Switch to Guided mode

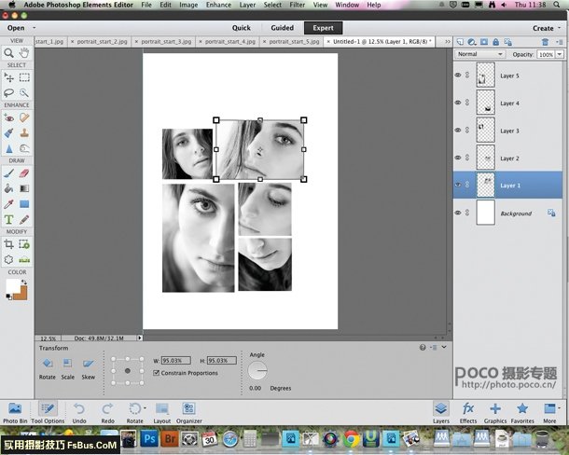[282, 28]
